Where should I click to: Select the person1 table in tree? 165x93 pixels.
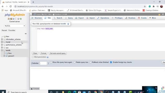pyautogui.click(x=11, y=56)
